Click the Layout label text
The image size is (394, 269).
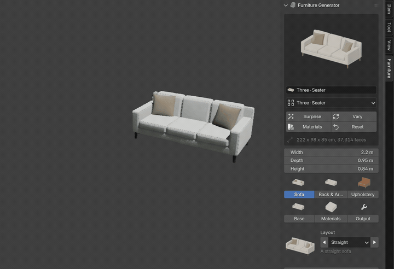pos(327,232)
